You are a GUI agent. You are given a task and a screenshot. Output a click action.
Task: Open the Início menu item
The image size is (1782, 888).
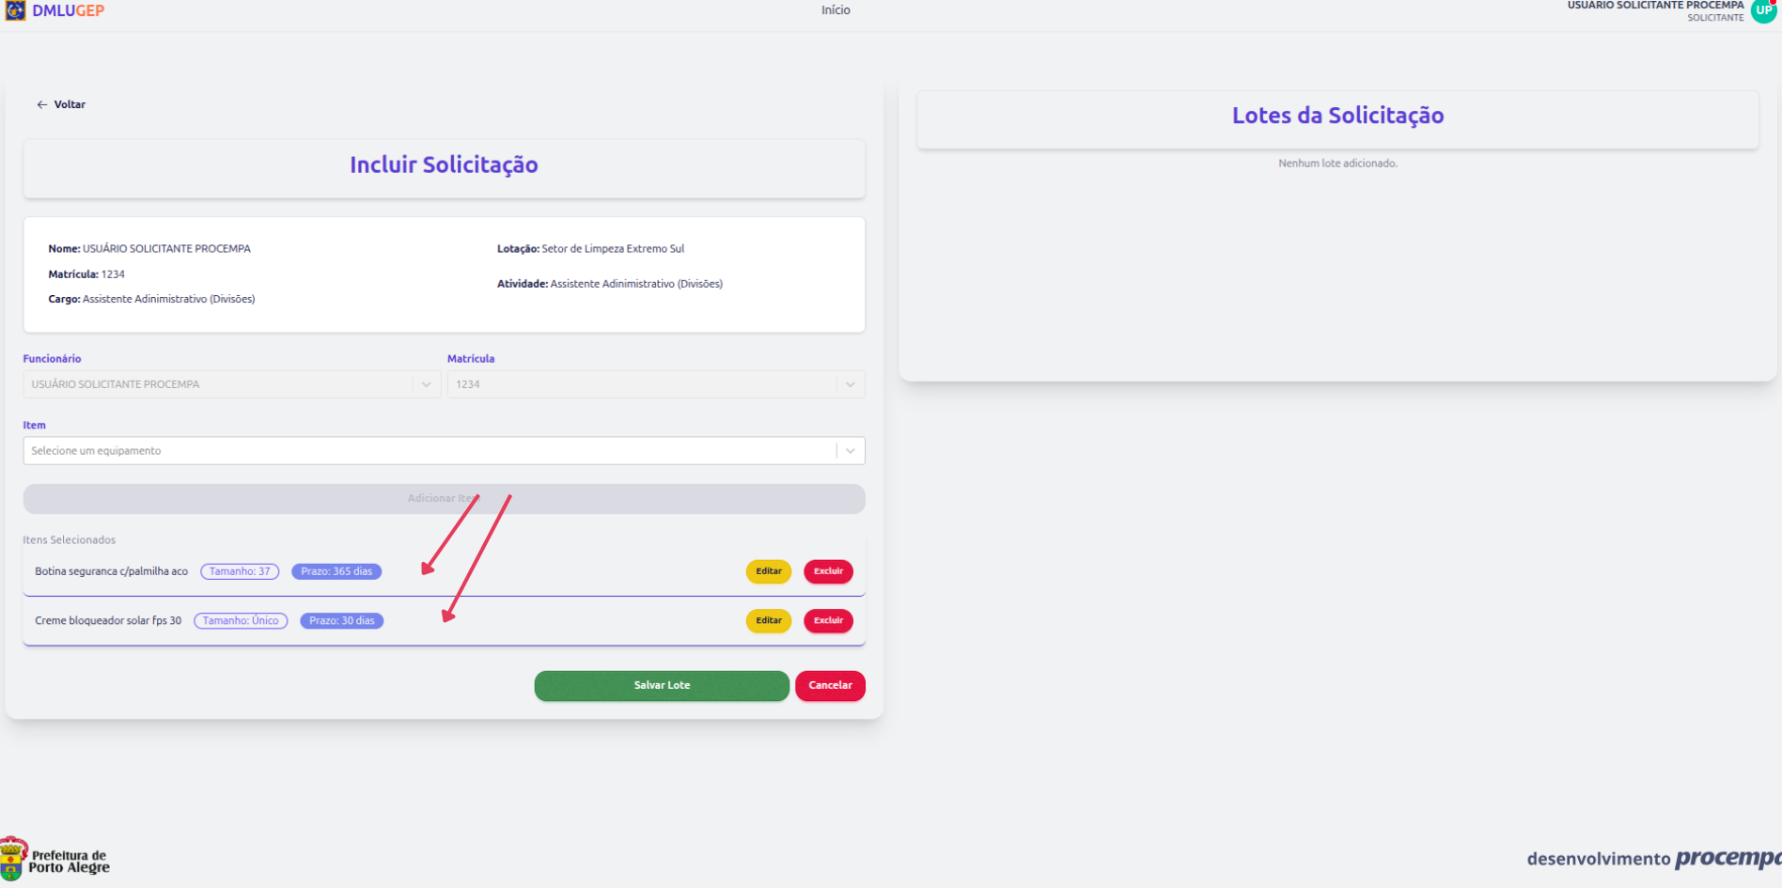point(835,10)
